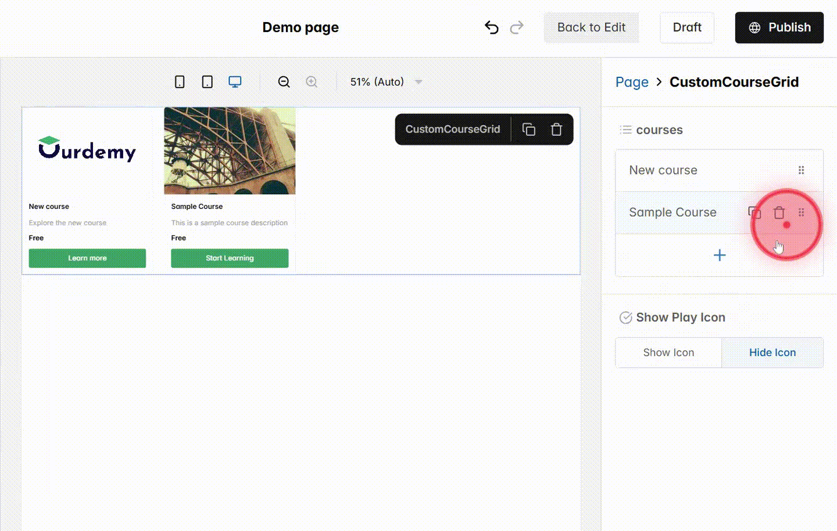
Task: Delete the CustomCourseGrid block
Action: (x=556, y=129)
